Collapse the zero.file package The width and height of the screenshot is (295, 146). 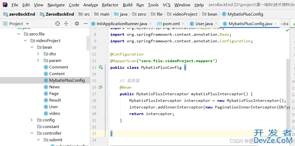coord(19,34)
